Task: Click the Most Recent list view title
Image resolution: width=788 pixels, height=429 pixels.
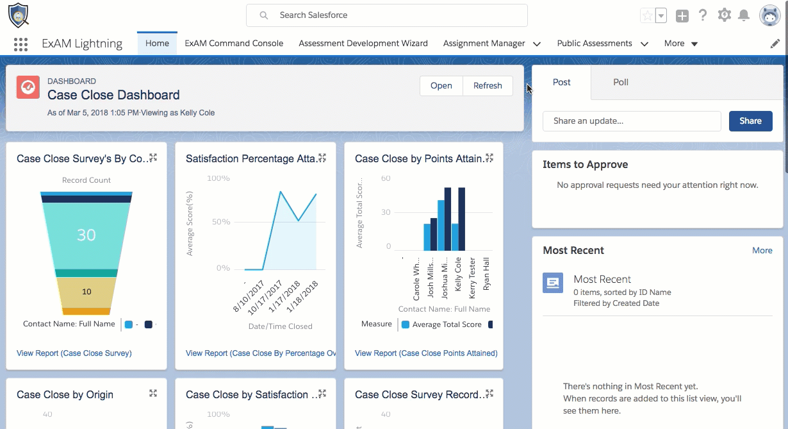Action: [602, 280]
